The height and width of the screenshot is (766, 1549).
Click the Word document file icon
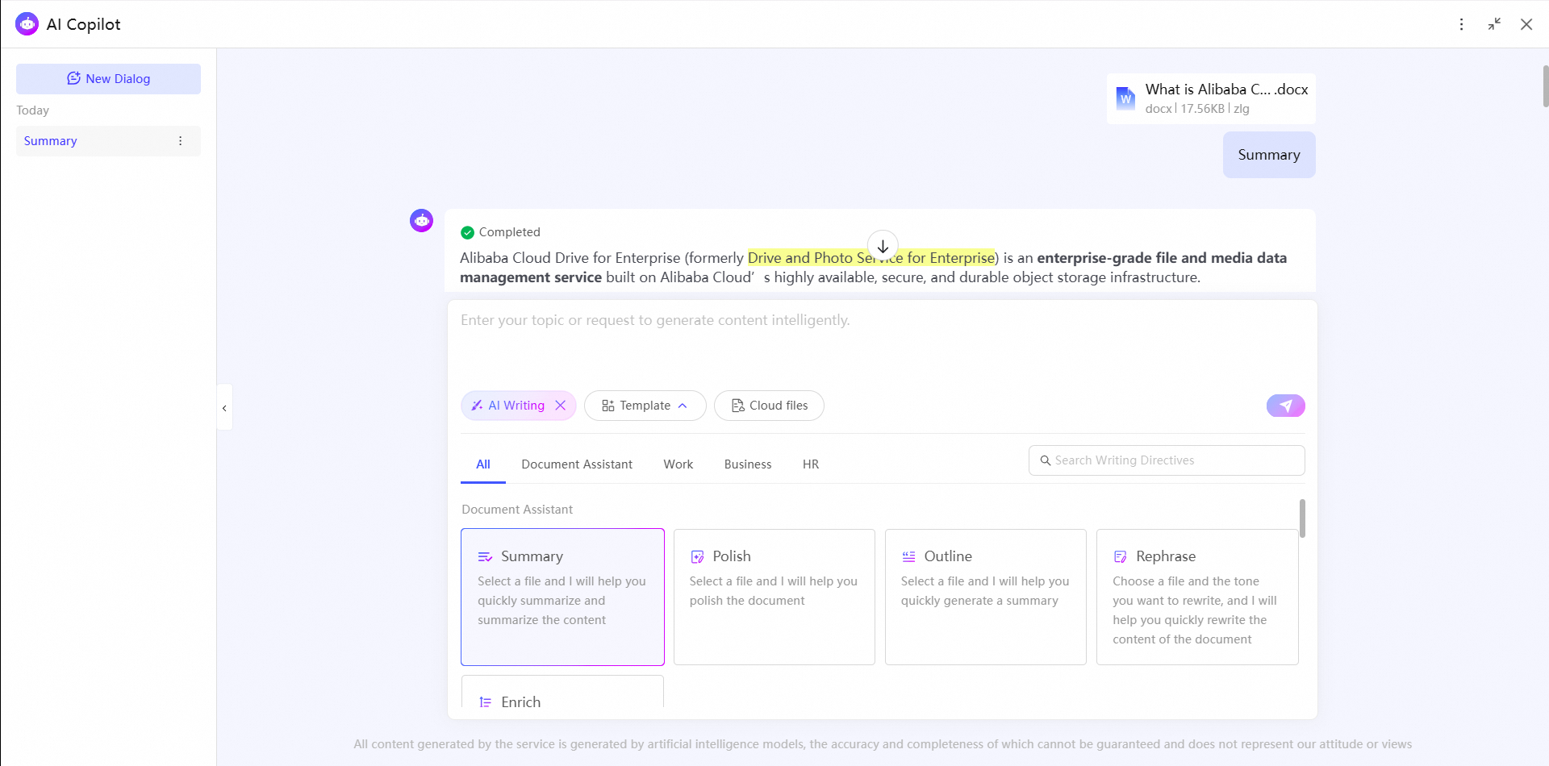[x=1125, y=98]
